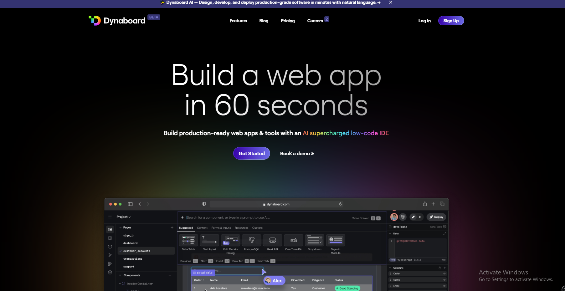Click the new tab plus icon in the demo browser
This screenshot has width=565, height=291.
[433, 204]
